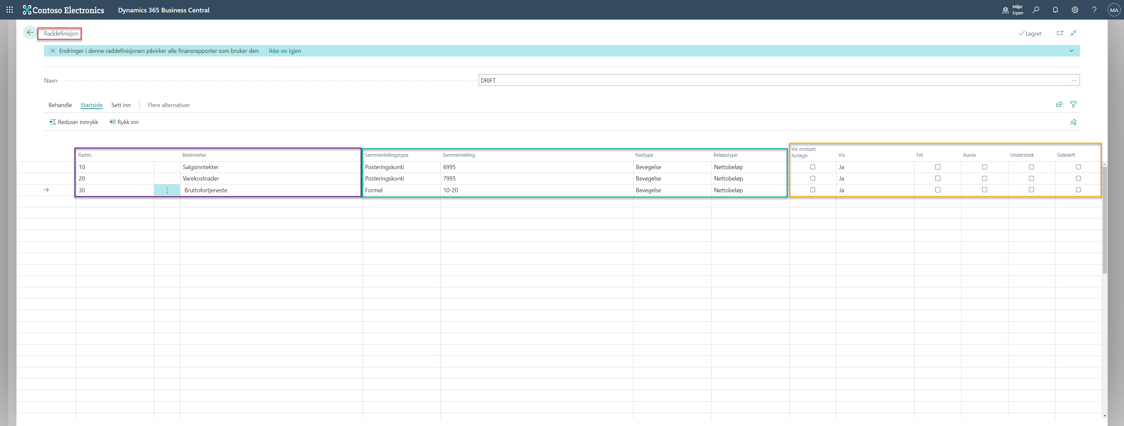Click the Varekostnader description cell
1124x426 pixels.
coord(271,178)
